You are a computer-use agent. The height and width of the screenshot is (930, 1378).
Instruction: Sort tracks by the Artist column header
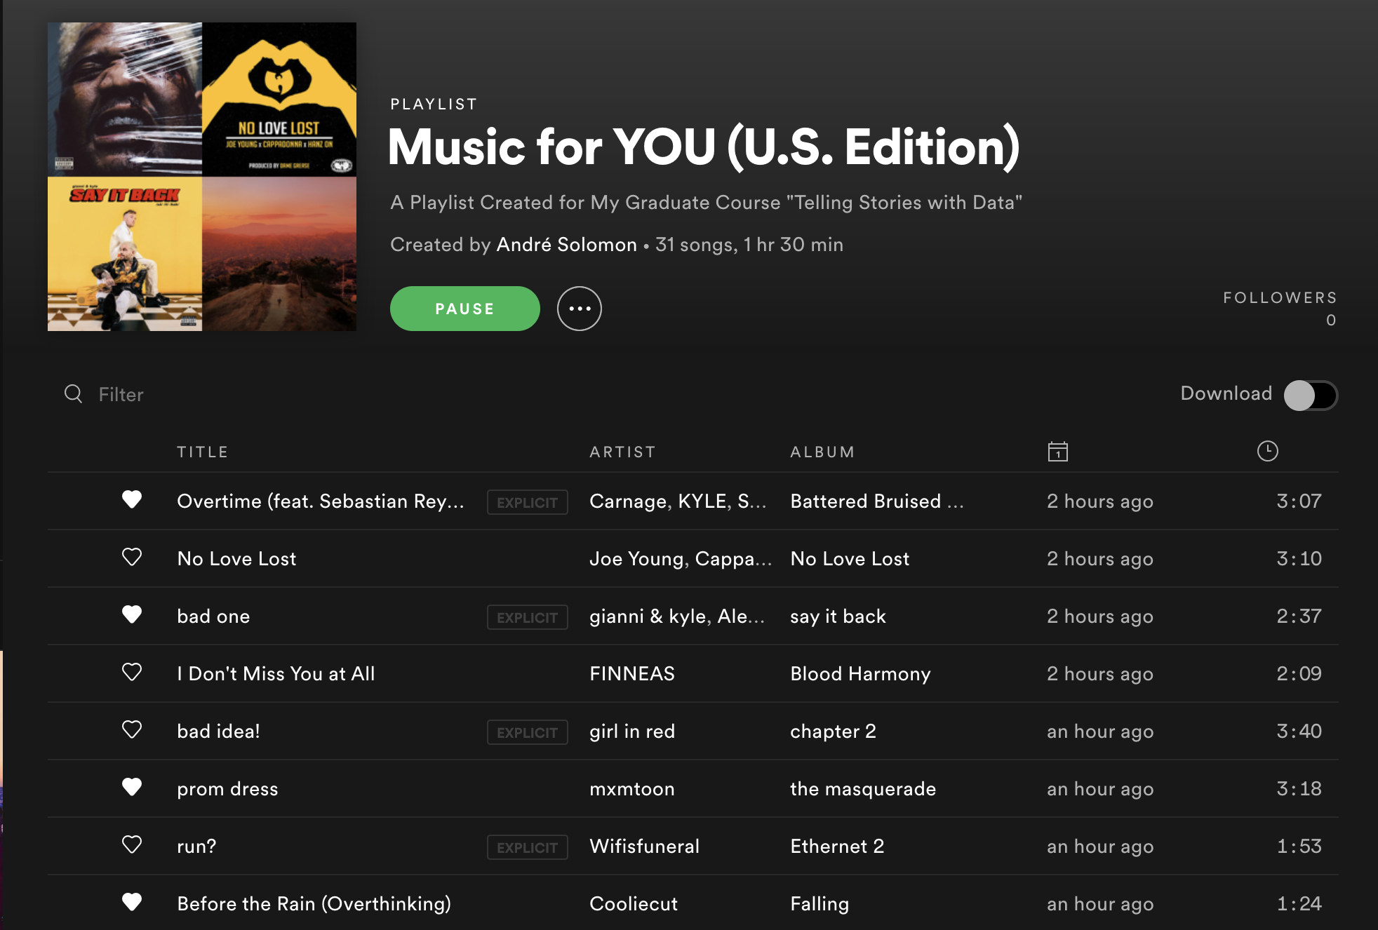(622, 452)
